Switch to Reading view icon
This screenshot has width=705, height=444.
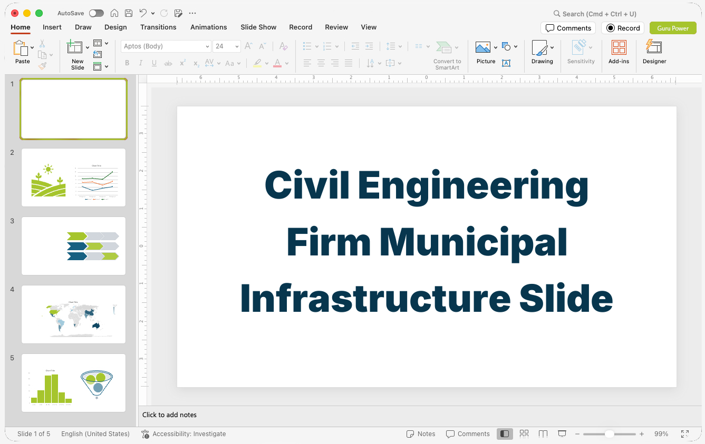543,434
